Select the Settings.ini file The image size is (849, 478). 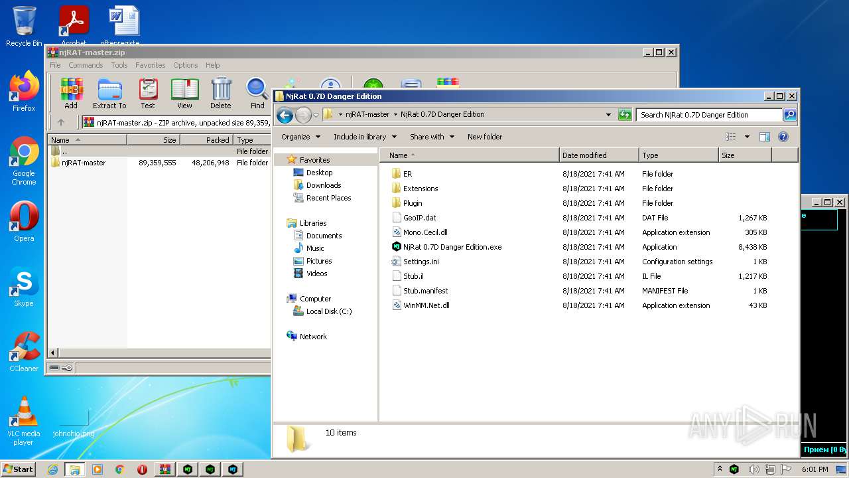(421, 262)
